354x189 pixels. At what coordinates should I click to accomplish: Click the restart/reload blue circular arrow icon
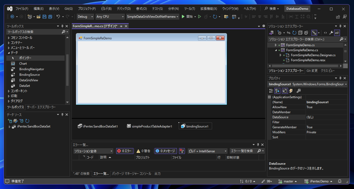pyautogui.click(x=215, y=17)
